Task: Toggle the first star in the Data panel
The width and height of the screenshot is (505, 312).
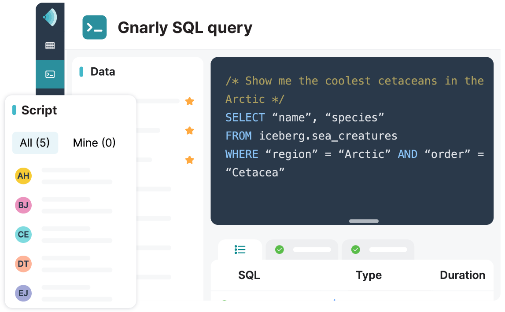Action: 190,101
